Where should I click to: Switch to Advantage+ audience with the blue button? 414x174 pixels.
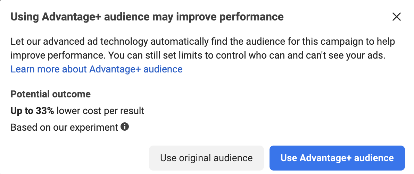(x=337, y=158)
